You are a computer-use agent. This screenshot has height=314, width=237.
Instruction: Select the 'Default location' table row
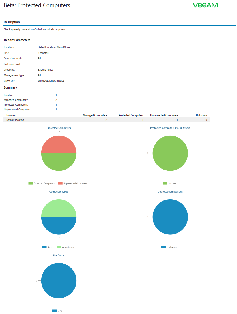107,120
